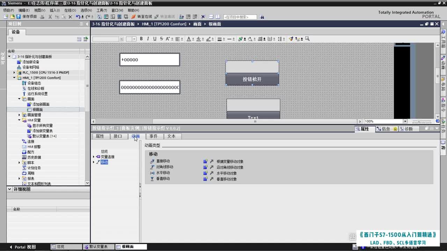Click the Save project icon
Image resolution: width=447 pixels, height=251 pixels.
[x=18, y=17]
